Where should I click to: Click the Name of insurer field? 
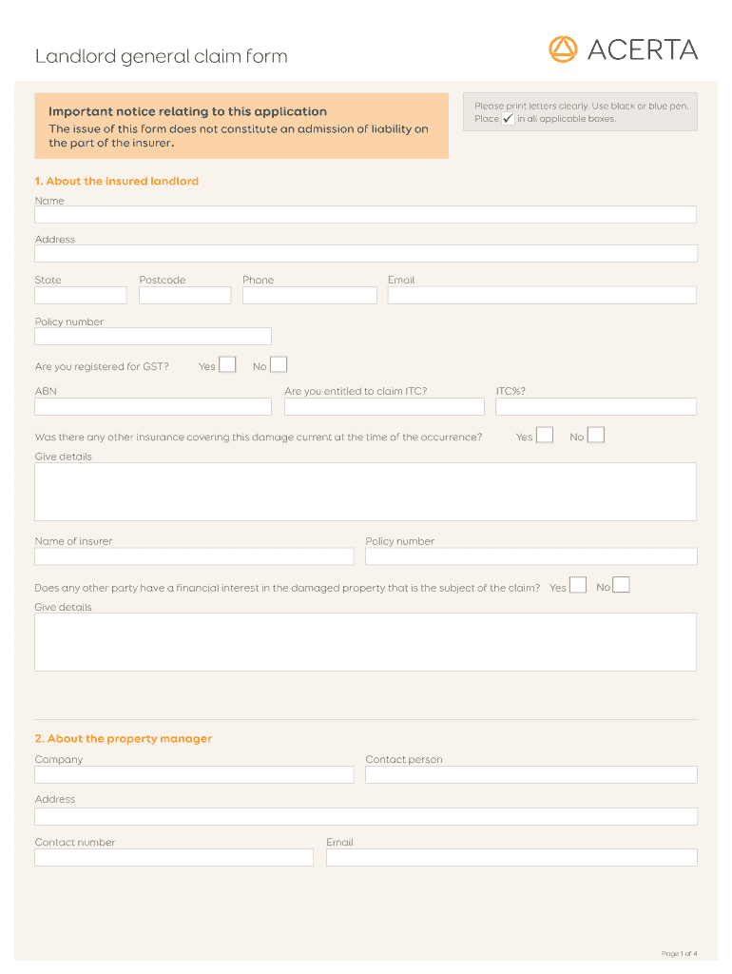pos(194,556)
